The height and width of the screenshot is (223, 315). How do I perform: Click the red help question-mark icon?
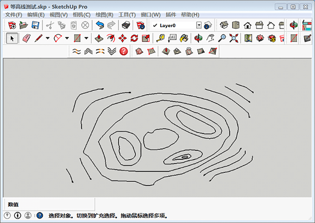coord(124,51)
